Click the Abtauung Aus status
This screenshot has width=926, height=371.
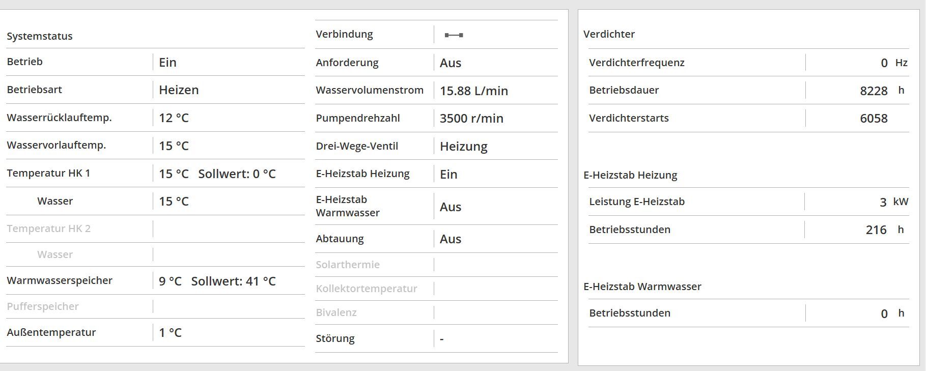coord(451,239)
